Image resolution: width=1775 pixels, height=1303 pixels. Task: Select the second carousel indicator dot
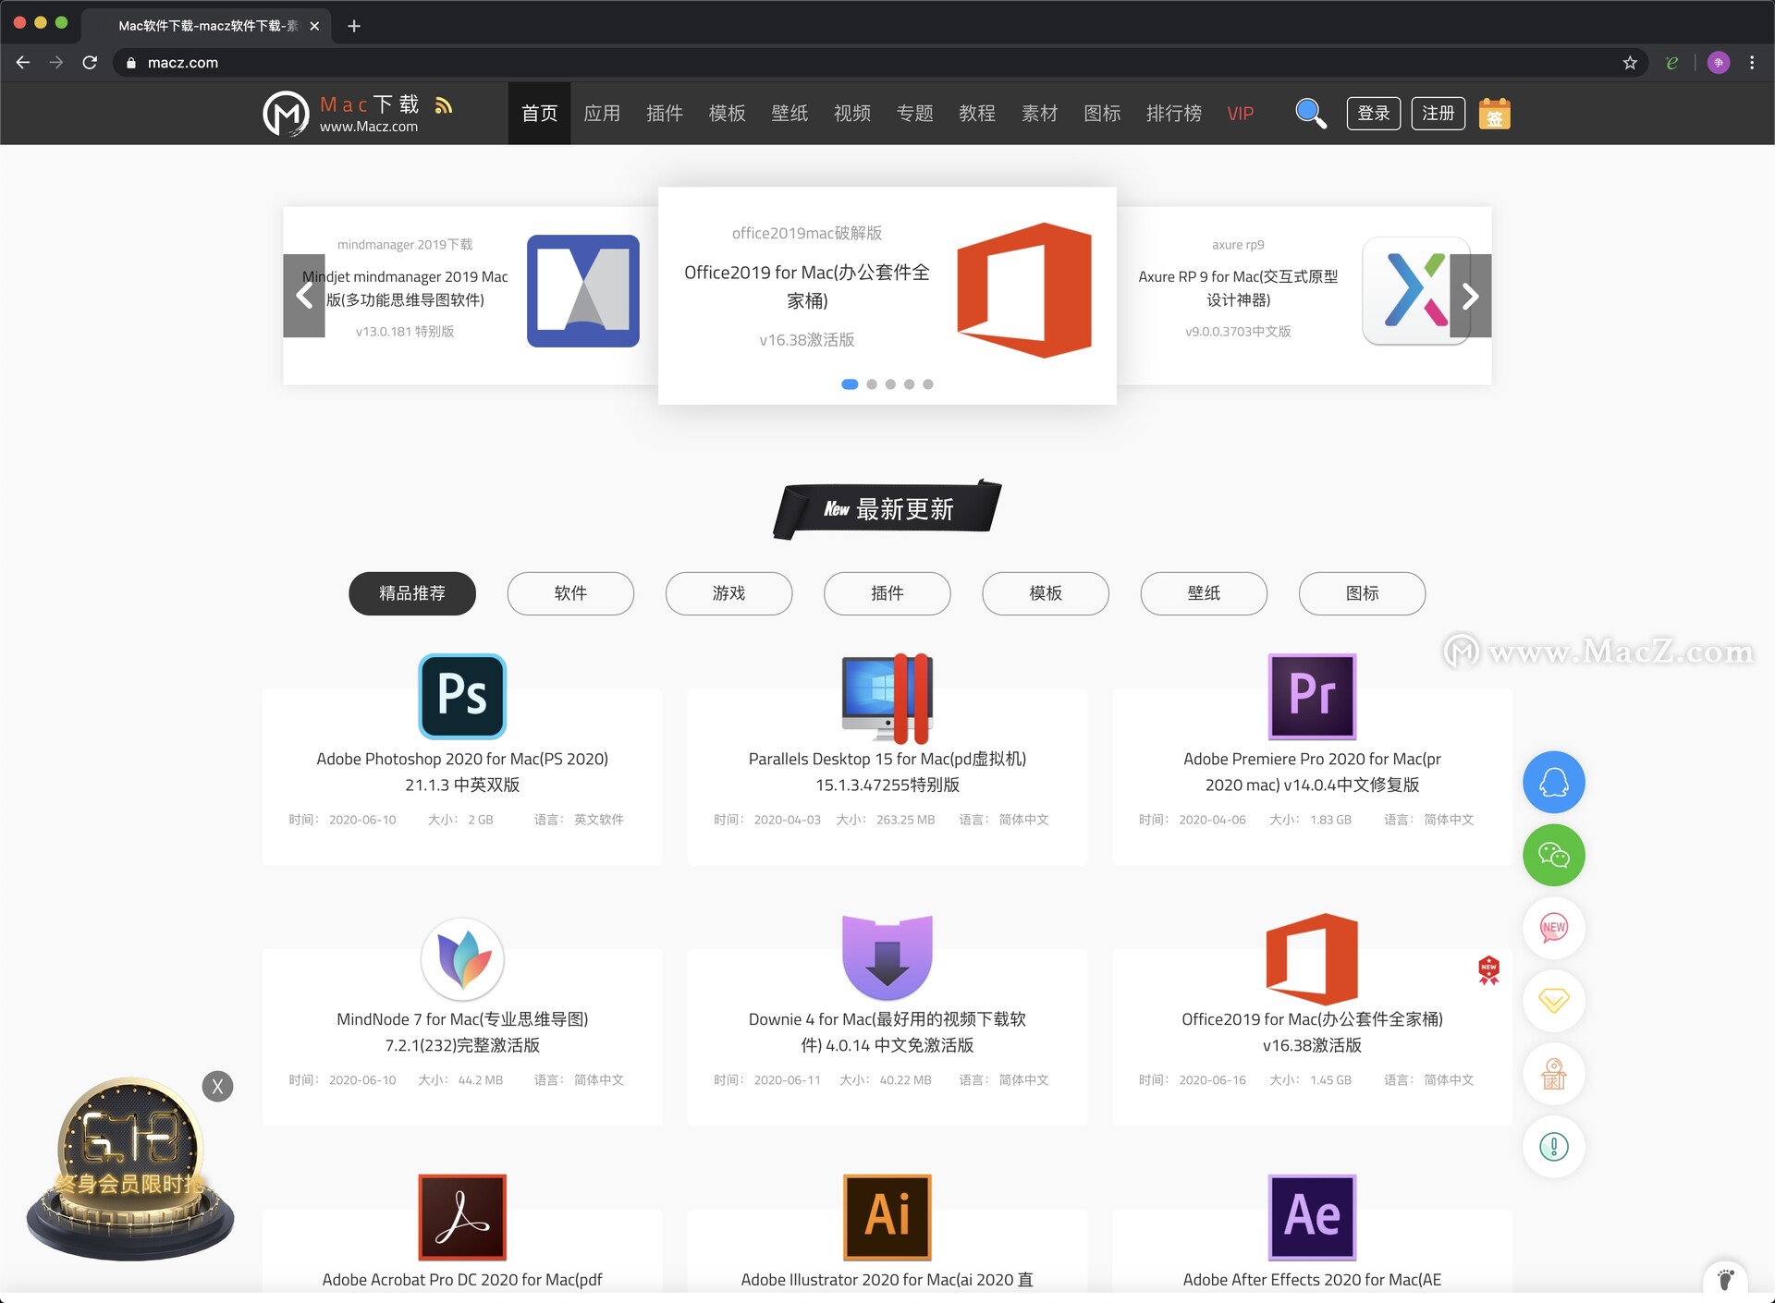click(872, 384)
